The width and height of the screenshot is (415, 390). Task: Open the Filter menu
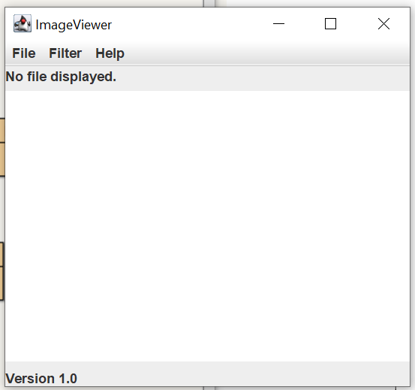pyautogui.click(x=65, y=53)
